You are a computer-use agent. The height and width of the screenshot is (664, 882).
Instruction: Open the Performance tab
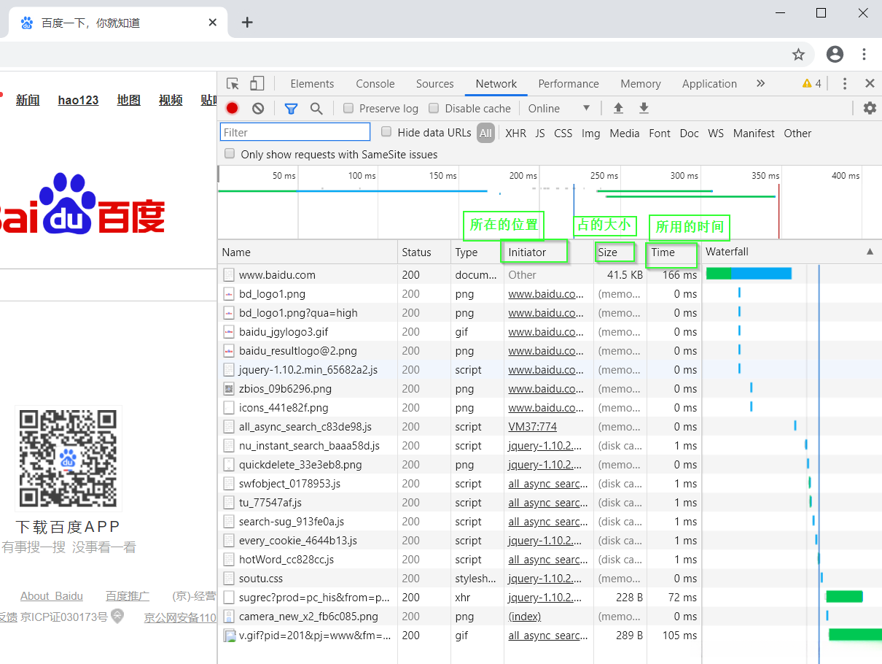pyautogui.click(x=568, y=84)
